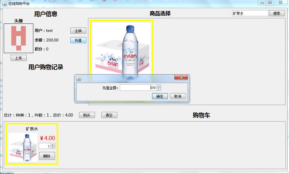Click the ¥4.00 price label

click(47, 138)
